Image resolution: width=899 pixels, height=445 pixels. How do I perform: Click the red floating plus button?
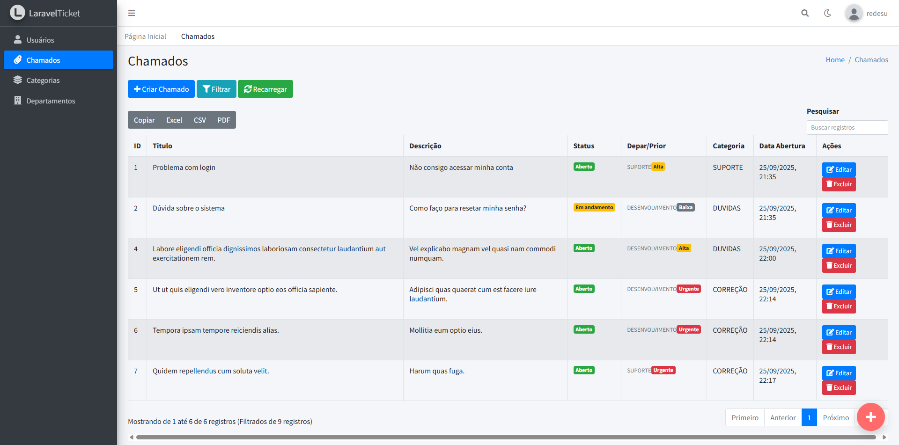(x=870, y=417)
